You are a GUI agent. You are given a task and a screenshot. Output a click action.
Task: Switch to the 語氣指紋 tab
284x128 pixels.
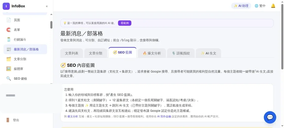click(181, 53)
